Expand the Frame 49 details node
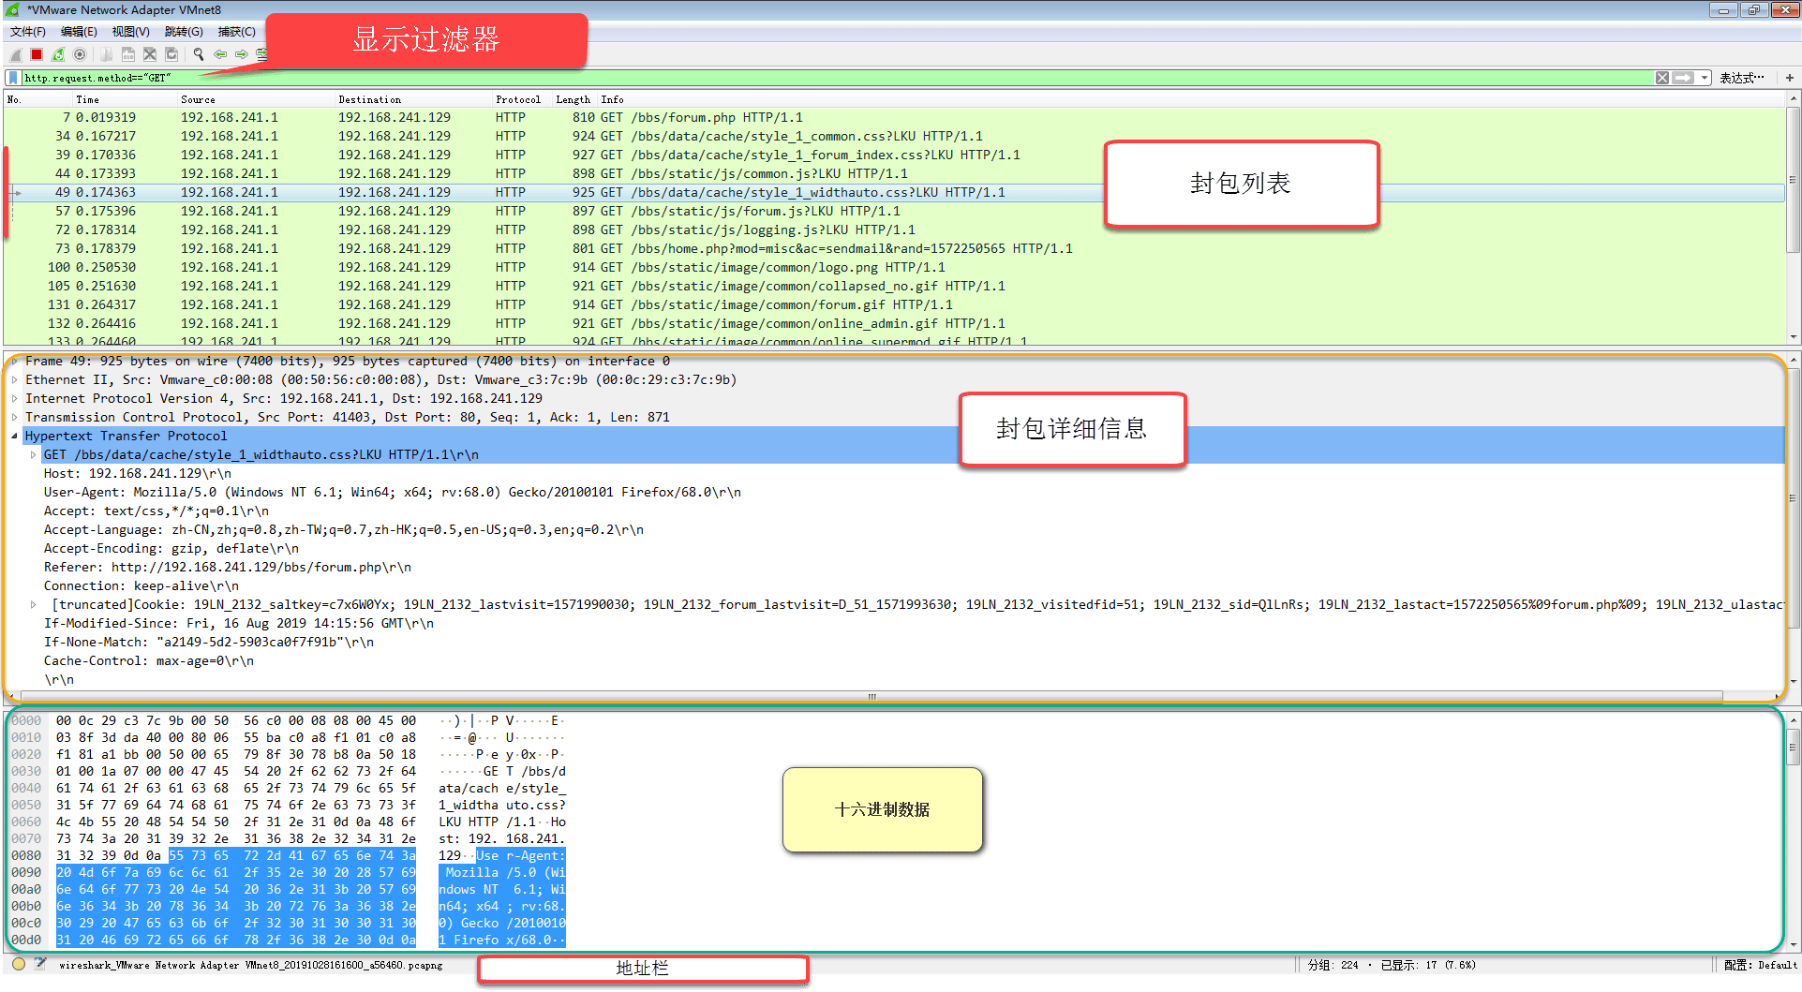The height and width of the screenshot is (992, 1802). pyautogui.click(x=15, y=362)
